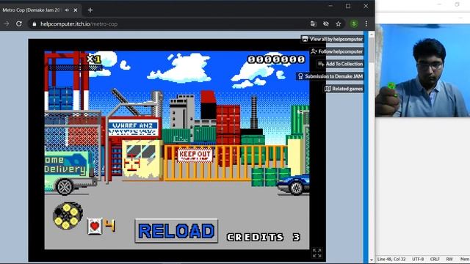Select the Metro Cop tab

[40, 10]
